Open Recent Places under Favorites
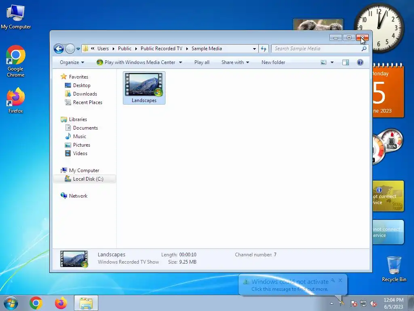414x311 pixels. pyautogui.click(x=87, y=102)
